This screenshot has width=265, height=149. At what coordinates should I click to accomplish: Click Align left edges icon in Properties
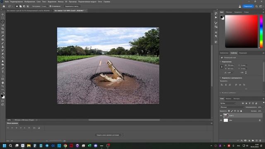coord(222,84)
